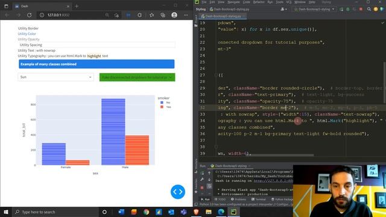Click the Utility Color link text

pos(27,34)
